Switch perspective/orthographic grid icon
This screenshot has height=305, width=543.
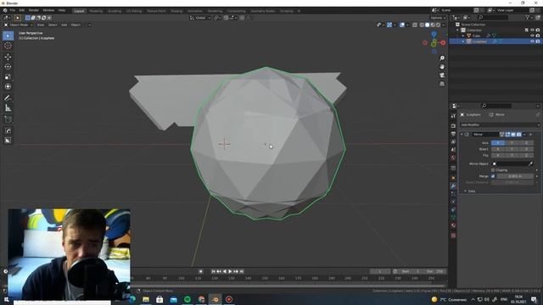coord(442,84)
